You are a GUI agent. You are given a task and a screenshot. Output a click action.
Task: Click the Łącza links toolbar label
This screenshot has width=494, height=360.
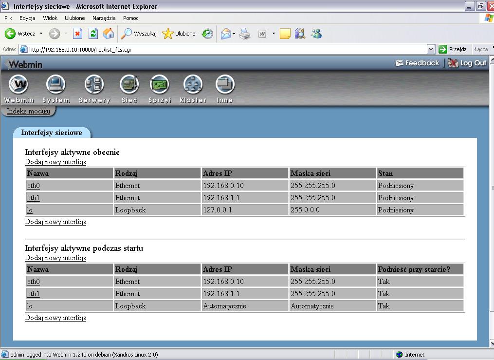(481, 49)
